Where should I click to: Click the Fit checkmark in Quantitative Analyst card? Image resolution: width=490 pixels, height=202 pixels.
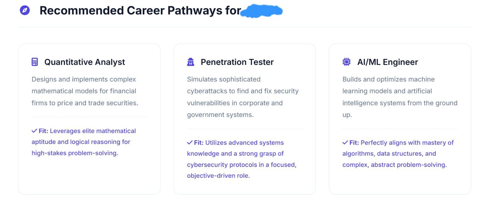click(x=34, y=131)
